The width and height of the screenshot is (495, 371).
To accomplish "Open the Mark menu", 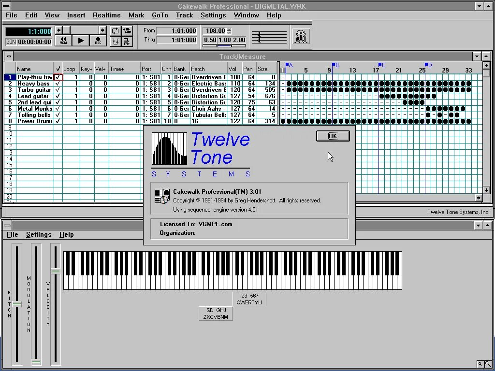I will pos(136,15).
